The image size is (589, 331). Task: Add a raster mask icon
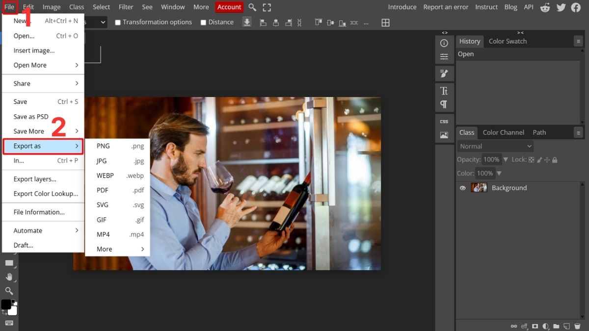[x=535, y=326]
